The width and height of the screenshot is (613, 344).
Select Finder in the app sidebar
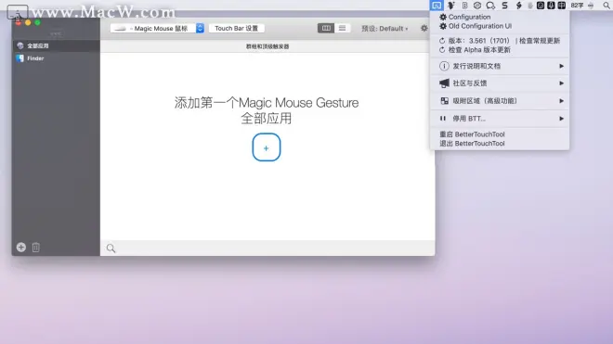click(x=56, y=58)
